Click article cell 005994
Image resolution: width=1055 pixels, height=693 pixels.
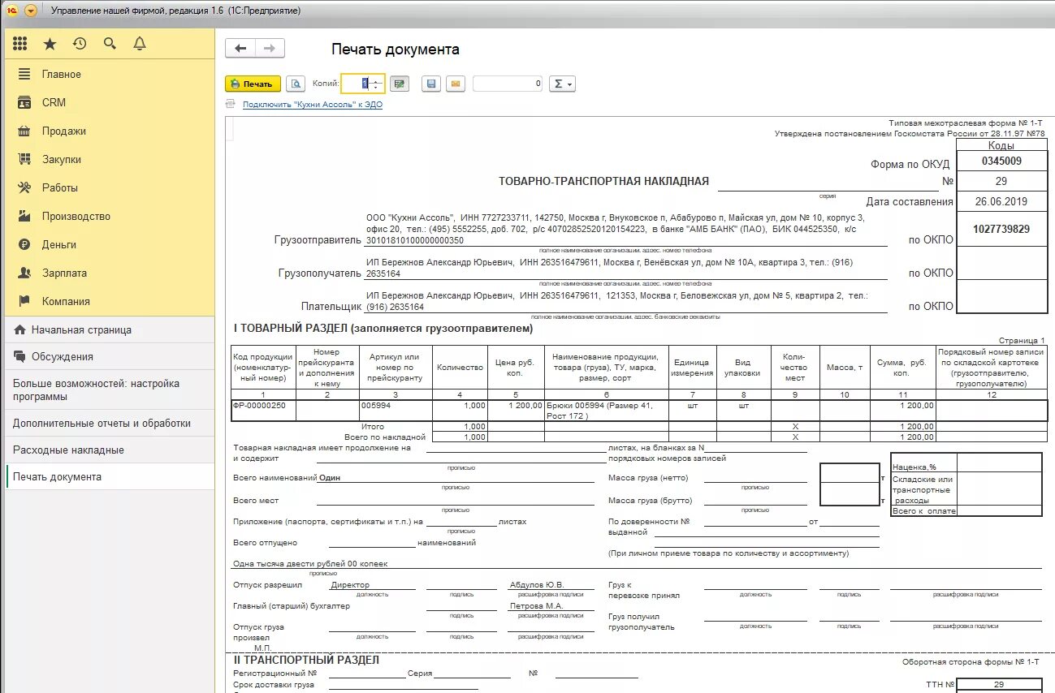click(x=396, y=410)
